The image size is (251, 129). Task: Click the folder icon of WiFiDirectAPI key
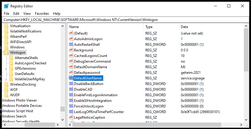click(x=6, y=42)
